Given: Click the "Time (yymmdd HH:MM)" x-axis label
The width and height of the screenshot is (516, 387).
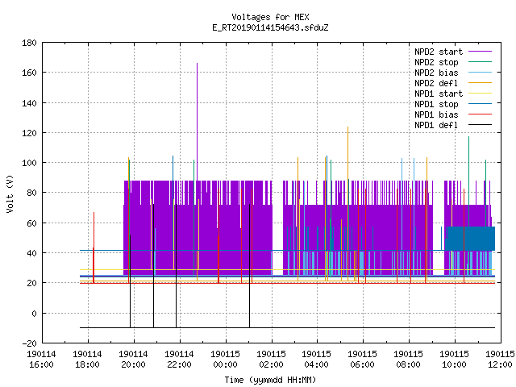Looking at the screenshot, I should (x=270, y=380).
